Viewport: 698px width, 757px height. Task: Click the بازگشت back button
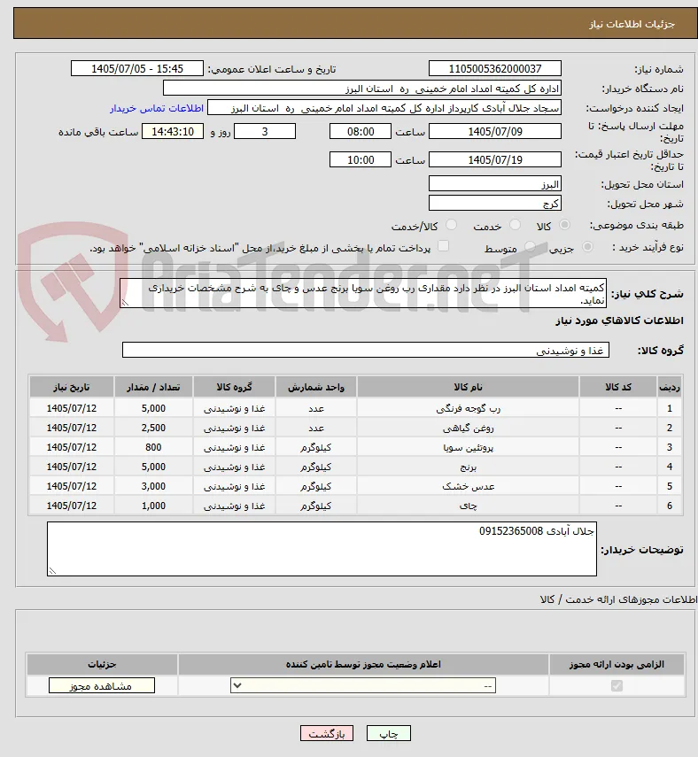click(x=327, y=734)
